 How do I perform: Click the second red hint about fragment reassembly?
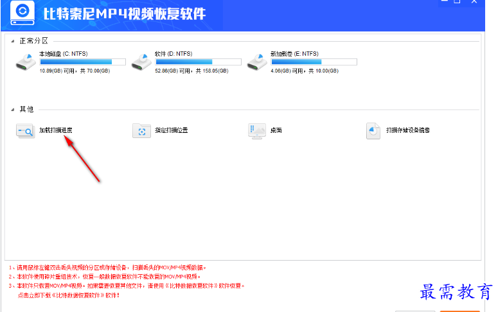click(x=105, y=277)
